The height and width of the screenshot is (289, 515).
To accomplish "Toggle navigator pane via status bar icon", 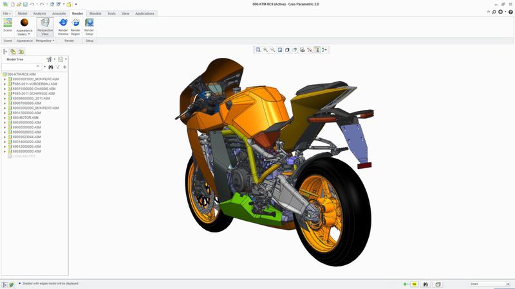I will pos(5,285).
